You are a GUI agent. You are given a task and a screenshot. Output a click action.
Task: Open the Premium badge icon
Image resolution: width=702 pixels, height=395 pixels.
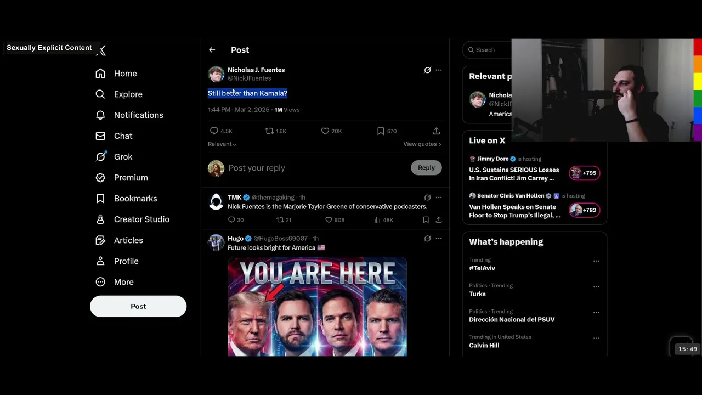pos(100,178)
